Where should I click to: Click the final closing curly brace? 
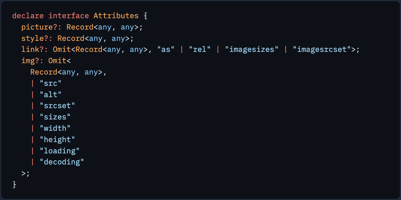(14, 184)
